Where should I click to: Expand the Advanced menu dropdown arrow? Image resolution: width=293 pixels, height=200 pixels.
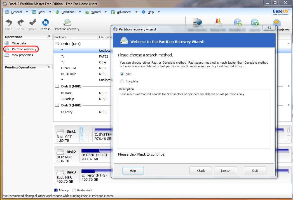click(136, 12)
